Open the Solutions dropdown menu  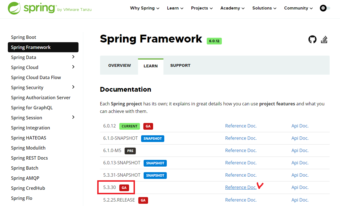tap(264, 8)
